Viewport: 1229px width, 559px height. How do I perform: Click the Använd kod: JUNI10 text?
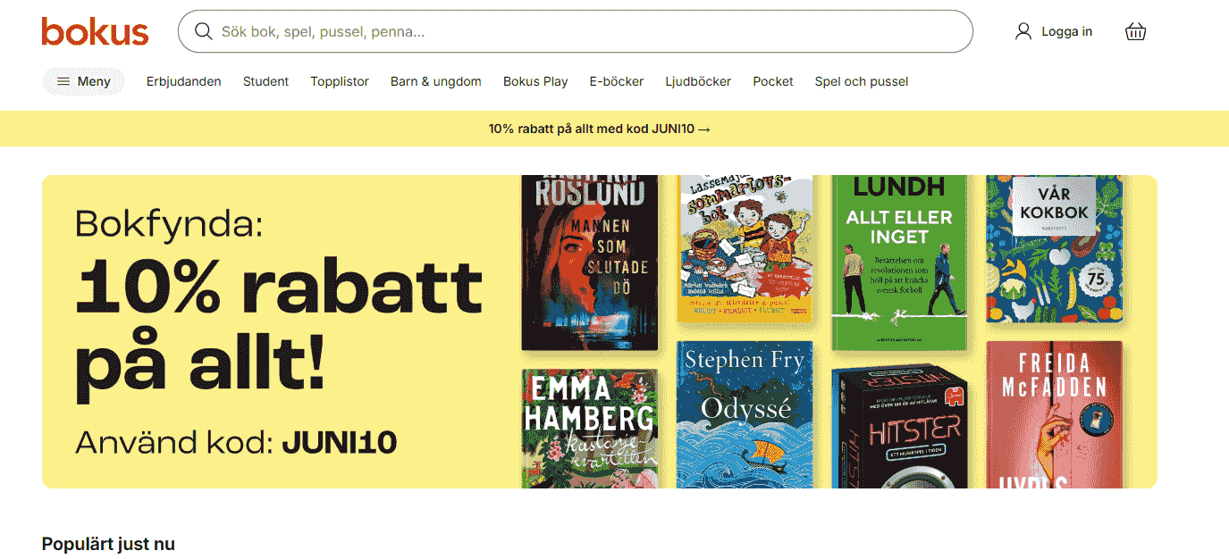(x=236, y=442)
